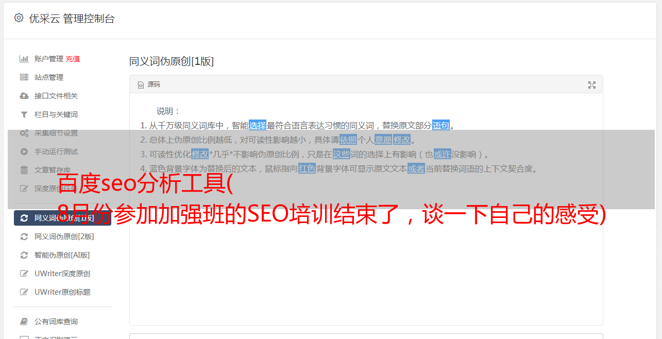This screenshot has width=662, height=339.
Task: Click the 接口文件相关 cloud upload icon
Action: (x=24, y=96)
